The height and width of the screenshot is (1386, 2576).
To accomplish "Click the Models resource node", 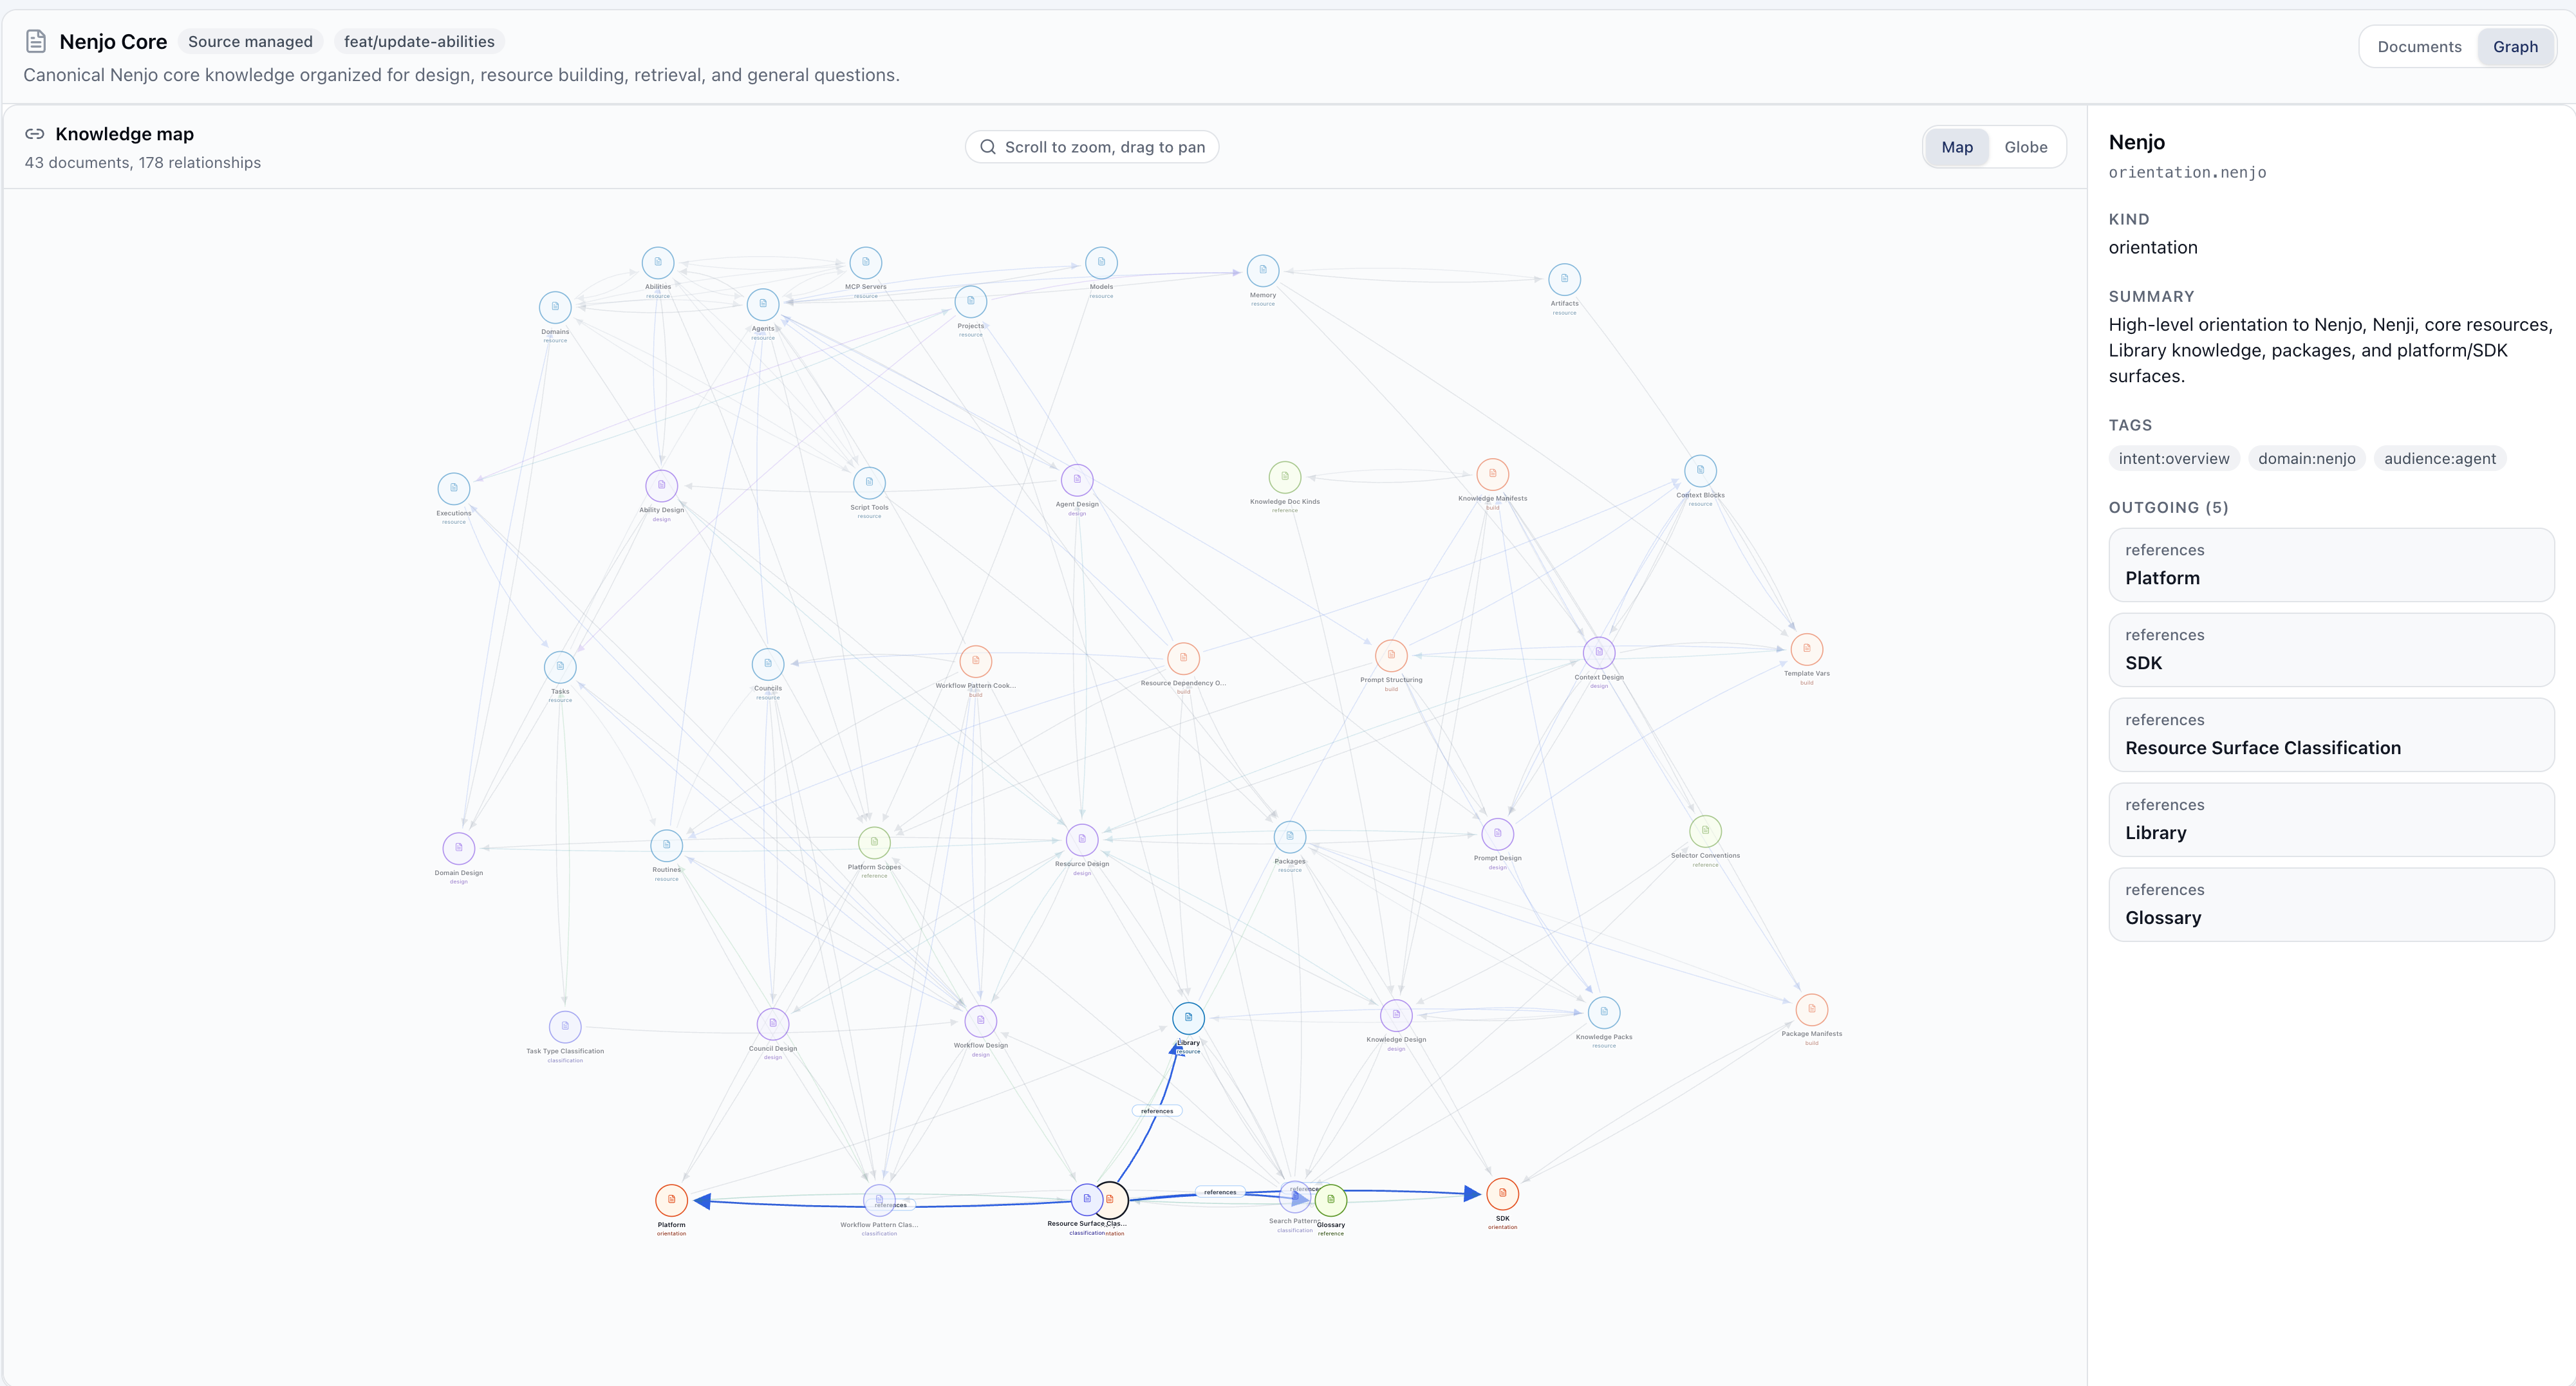I will point(1101,262).
